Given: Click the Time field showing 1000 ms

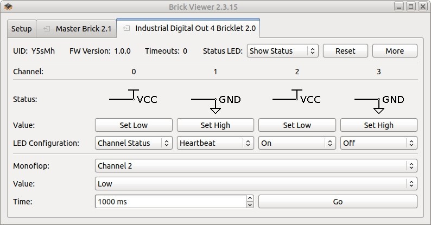Looking at the screenshot, I should (x=170, y=202).
